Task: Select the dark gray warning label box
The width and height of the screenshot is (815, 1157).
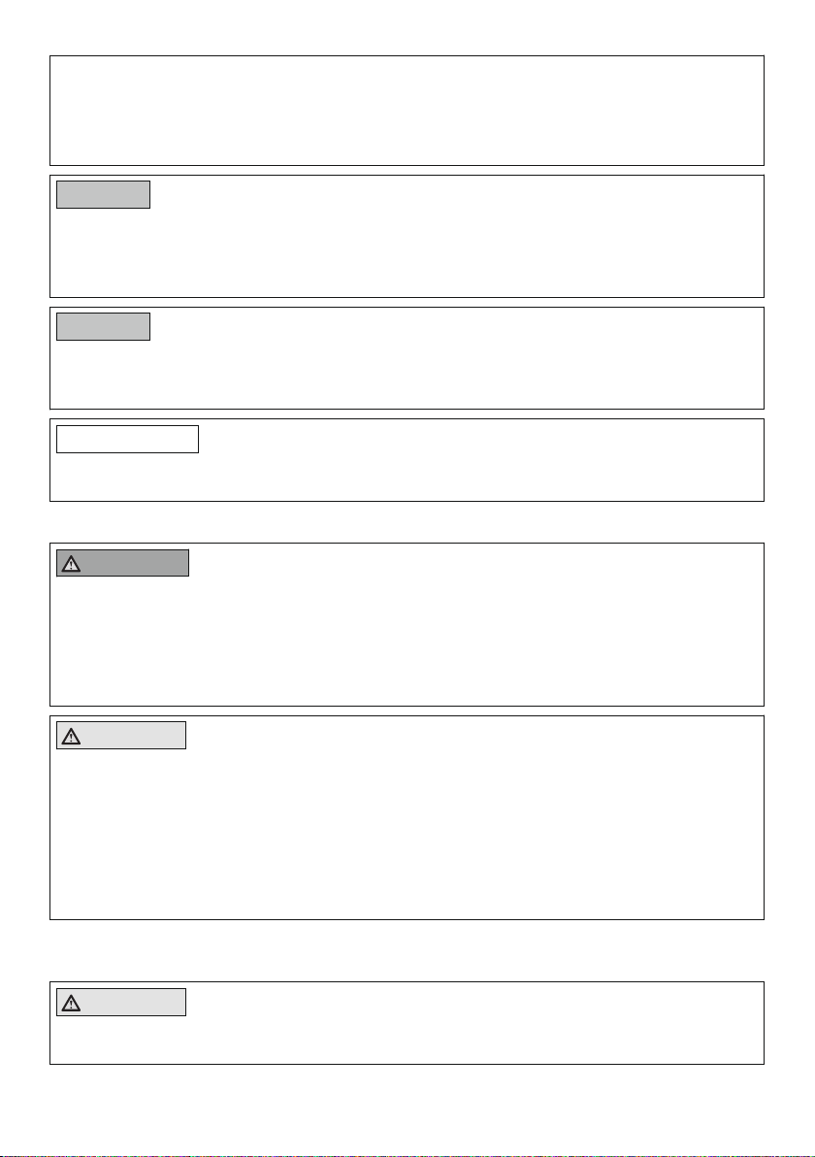Action: 122,563
